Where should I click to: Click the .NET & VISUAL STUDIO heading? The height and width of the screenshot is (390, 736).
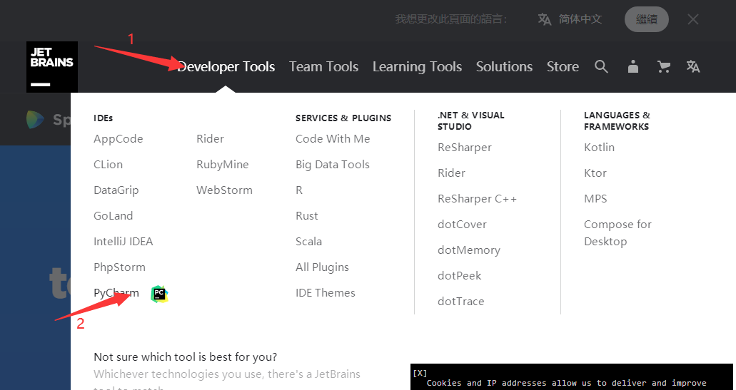470,121
